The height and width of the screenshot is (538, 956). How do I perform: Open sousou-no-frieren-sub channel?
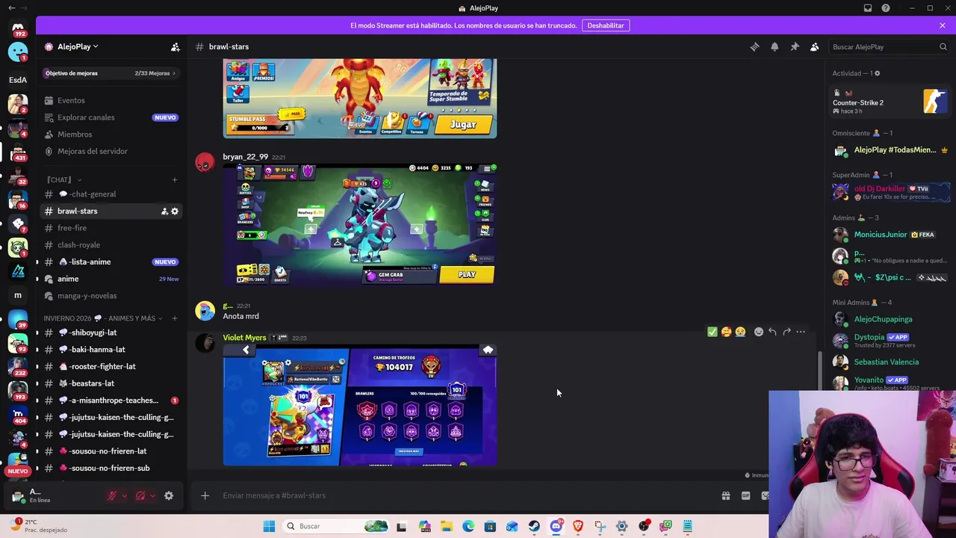(111, 469)
